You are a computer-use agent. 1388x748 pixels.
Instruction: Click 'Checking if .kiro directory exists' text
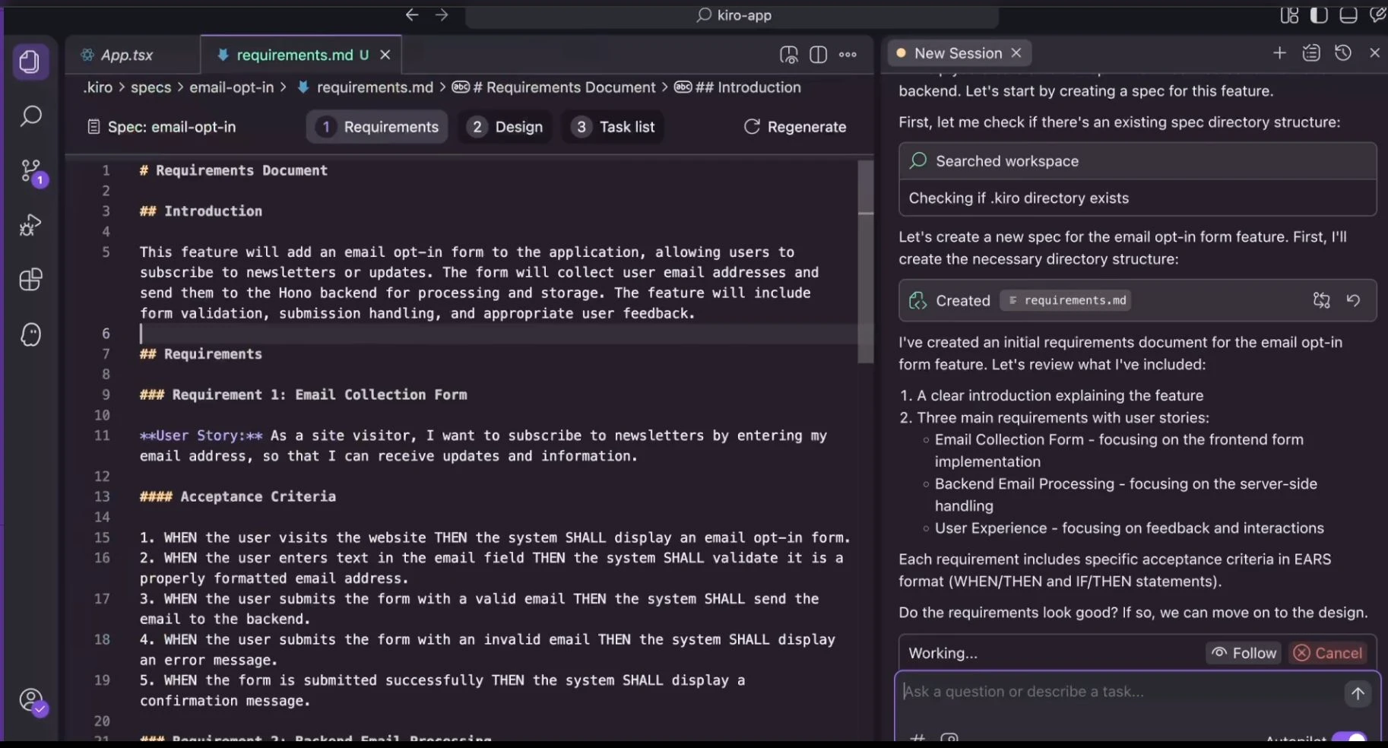click(x=1019, y=198)
